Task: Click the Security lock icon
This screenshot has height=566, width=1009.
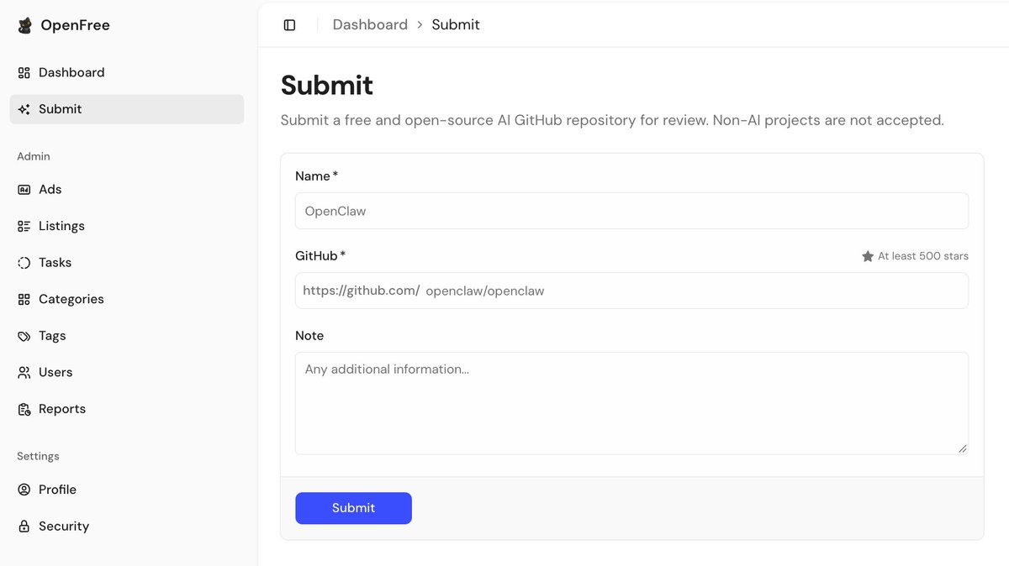Action: 24,527
